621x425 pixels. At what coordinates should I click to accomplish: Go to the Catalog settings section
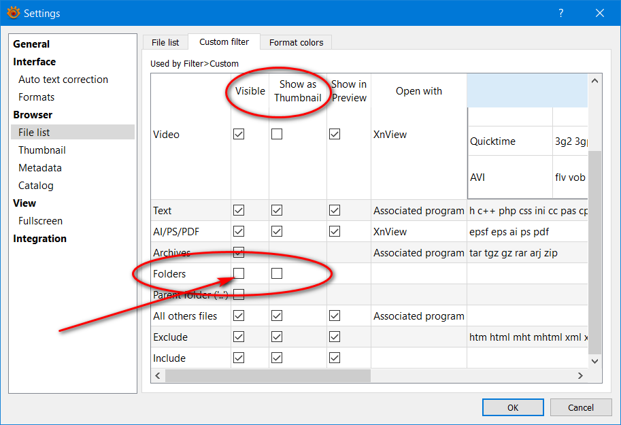click(x=36, y=186)
